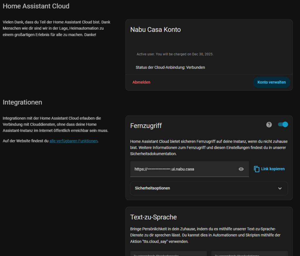Click the Integrationen section heading
Image resolution: width=300 pixels, height=256 pixels.
[x=22, y=102]
